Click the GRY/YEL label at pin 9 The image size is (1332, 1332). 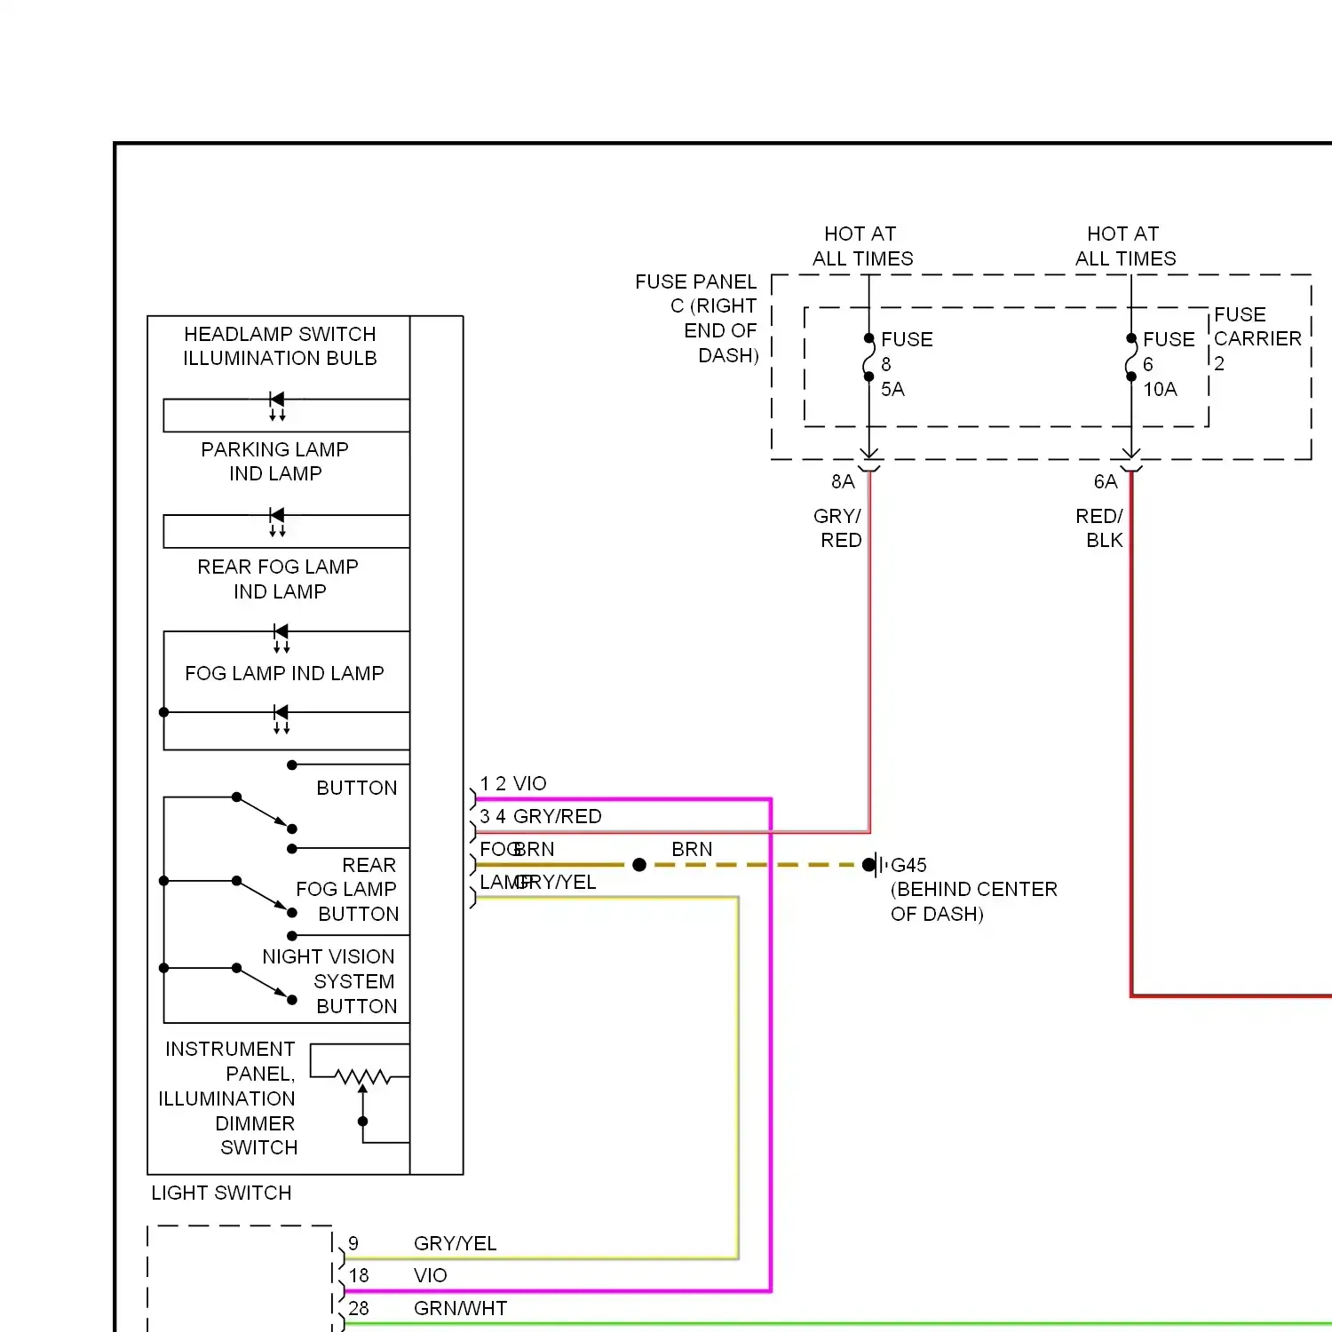tap(455, 1243)
